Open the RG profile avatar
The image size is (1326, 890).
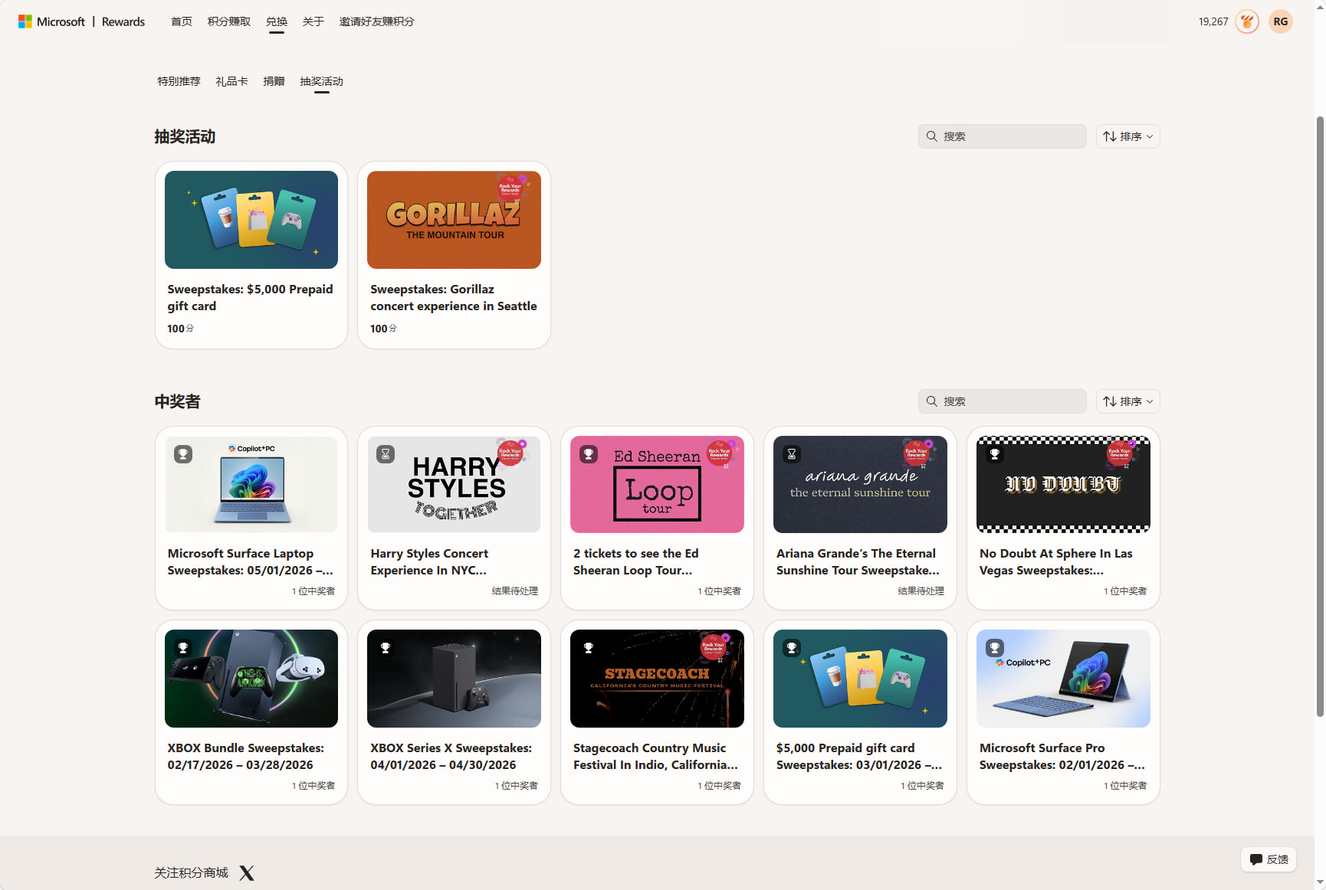1281,21
